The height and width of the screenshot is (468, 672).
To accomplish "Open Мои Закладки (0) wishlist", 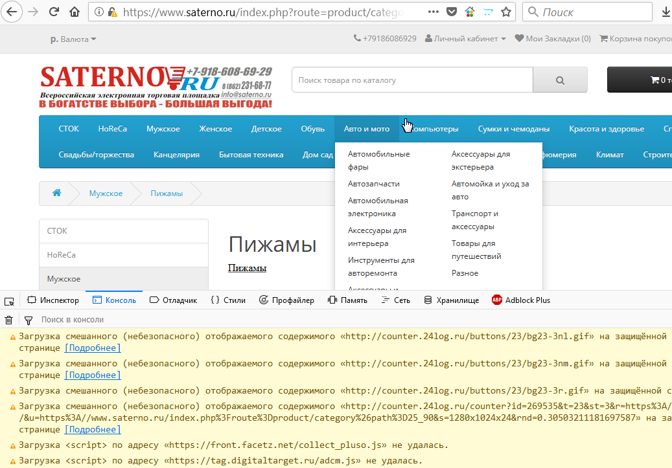I will point(553,39).
